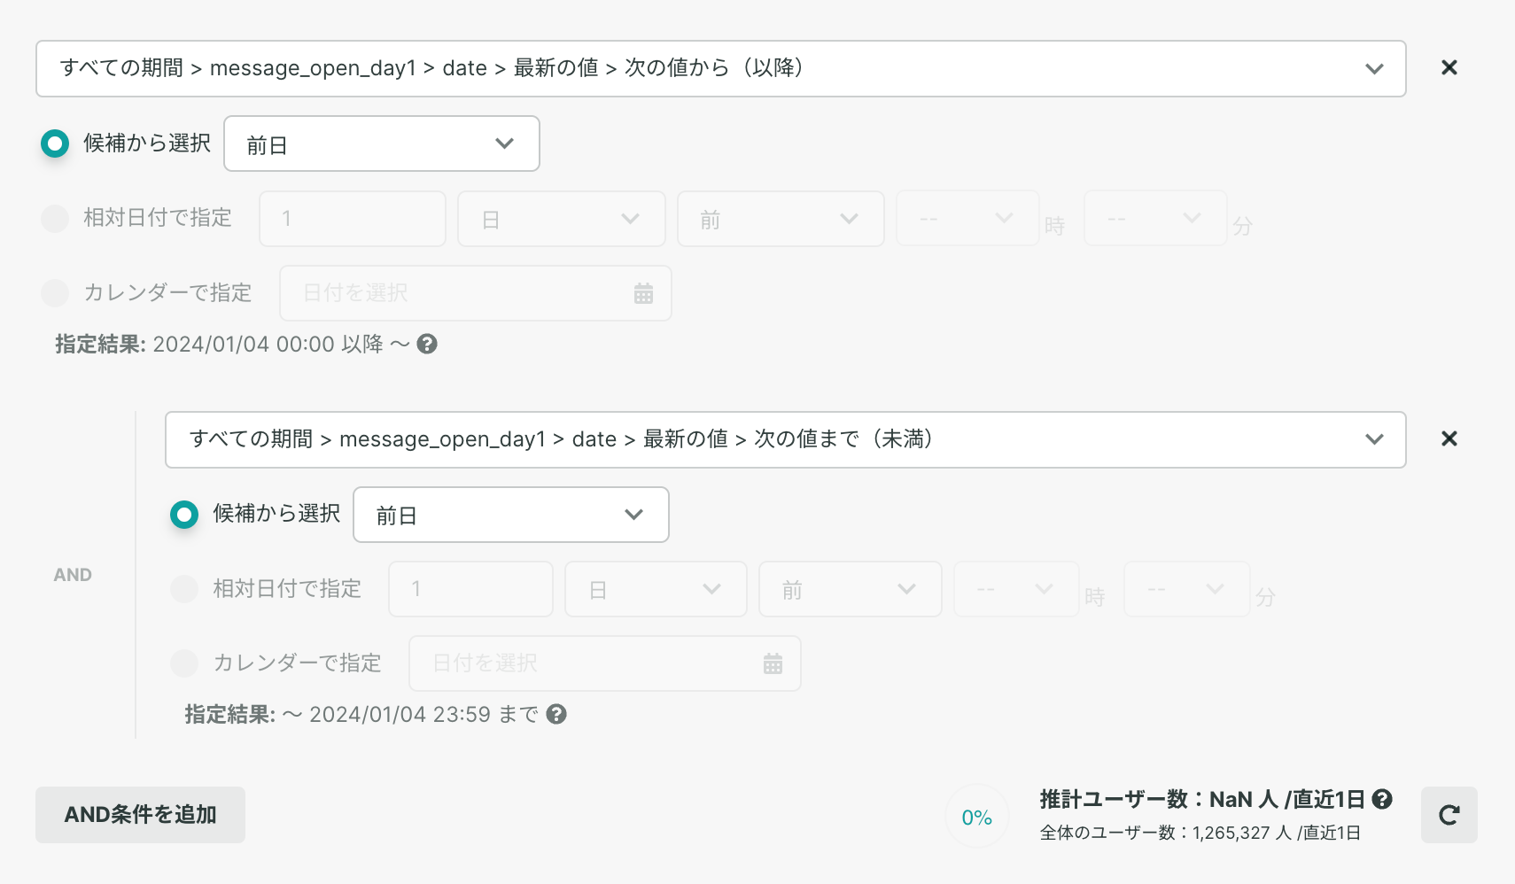Click '推計ユーザー数：NaN 人 /直近1日' text
Screen dimensions: 1515x884
(x=1203, y=799)
